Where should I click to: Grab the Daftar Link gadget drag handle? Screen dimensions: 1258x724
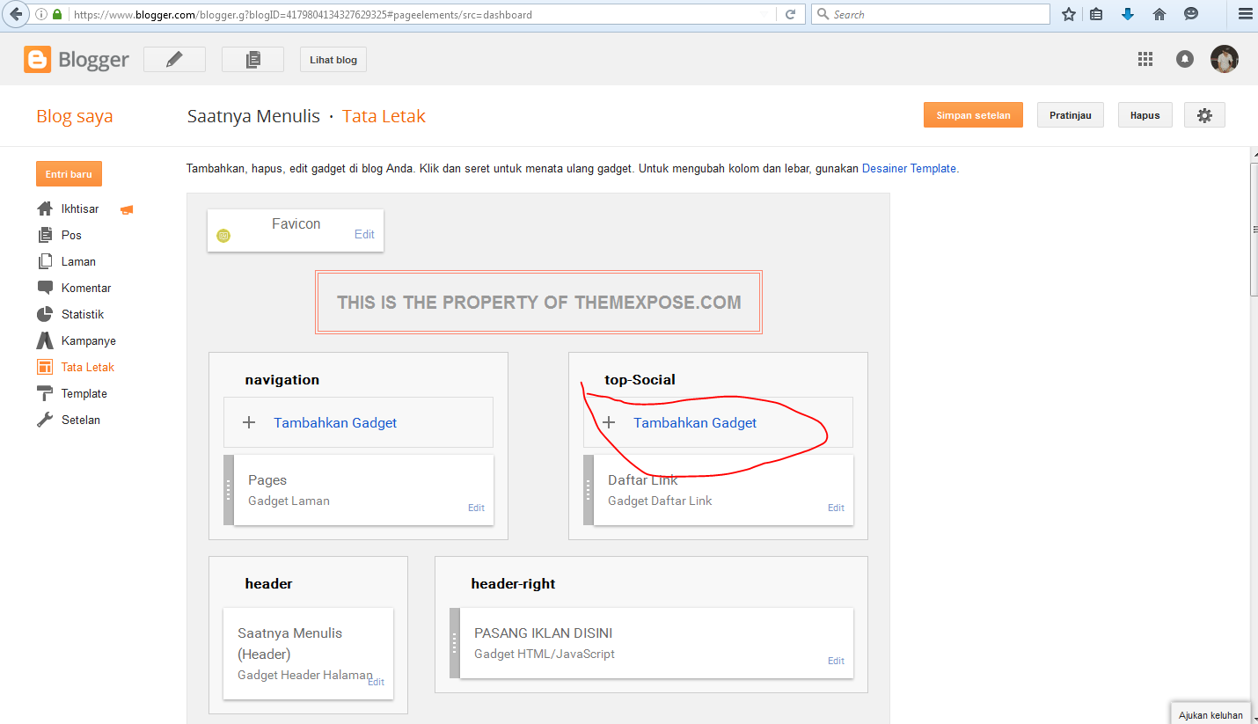(x=589, y=489)
